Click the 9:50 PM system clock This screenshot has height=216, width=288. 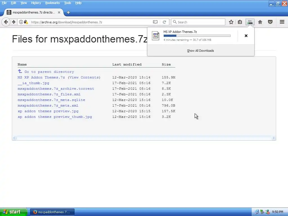coord(278,212)
